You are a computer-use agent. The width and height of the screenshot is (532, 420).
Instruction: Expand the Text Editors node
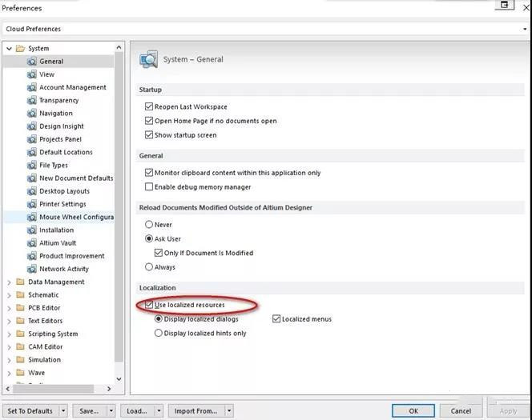pyautogui.click(x=9, y=321)
